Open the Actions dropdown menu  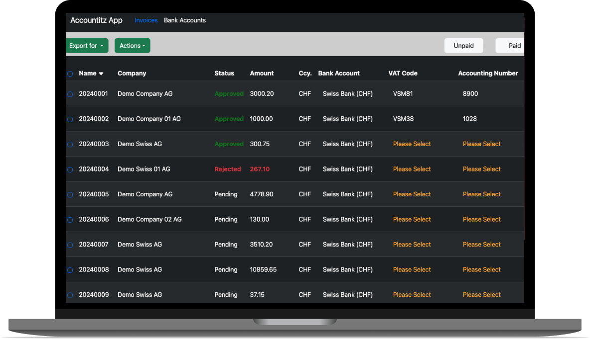point(132,46)
